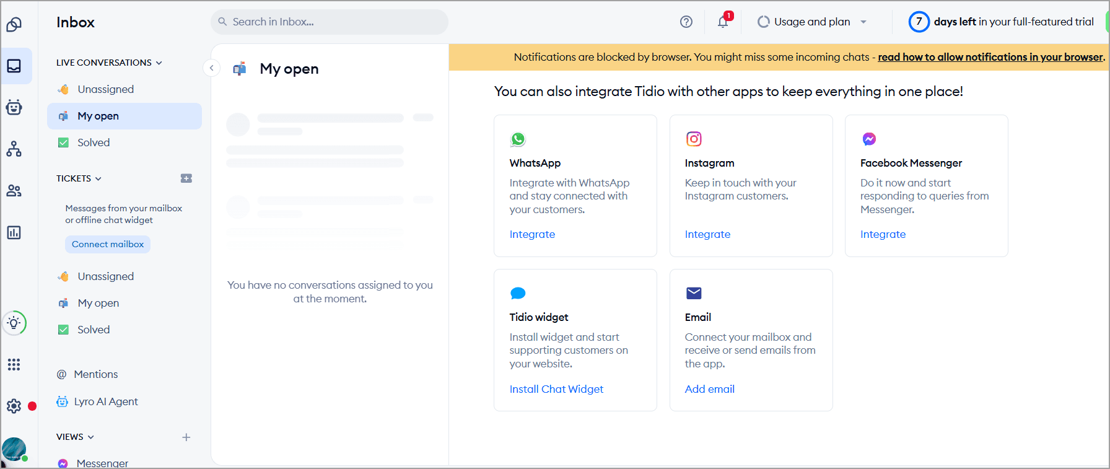
Task: Select Solved under Live Conversations
Action: (125, 142)
